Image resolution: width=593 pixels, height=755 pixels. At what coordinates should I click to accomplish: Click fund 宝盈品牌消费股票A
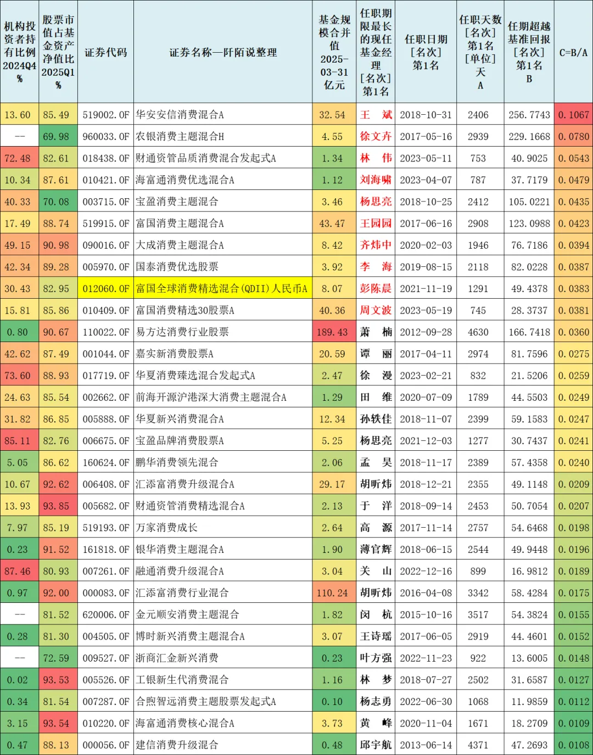(x=180, y=441)
